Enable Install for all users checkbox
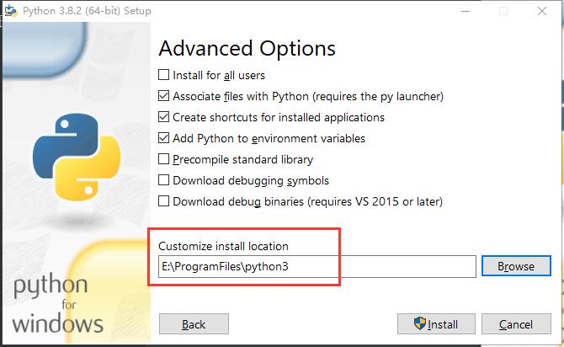Viewport: 564px width, 347px height. [x=163, y=75]
